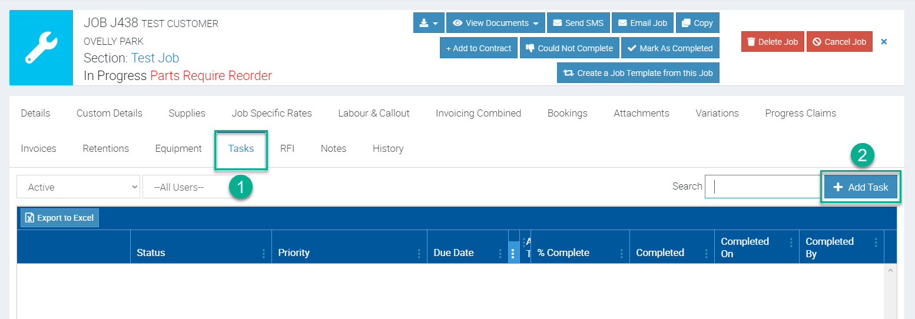Viewport: 915px width, 319px height.
Task: Switch to the Tasks tab
Action: 241,148
